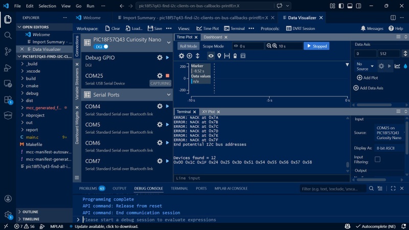Open MPLAB AI CONSOLE tab

tap(231, 188)
